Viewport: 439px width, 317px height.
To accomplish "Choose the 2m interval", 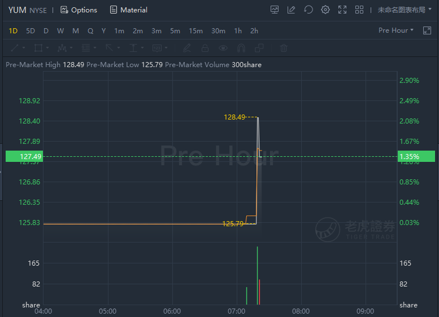I will [x=138, y=31].
